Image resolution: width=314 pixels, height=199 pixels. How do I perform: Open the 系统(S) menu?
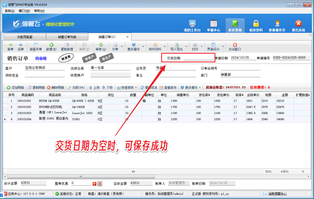(x=9, y=11)
